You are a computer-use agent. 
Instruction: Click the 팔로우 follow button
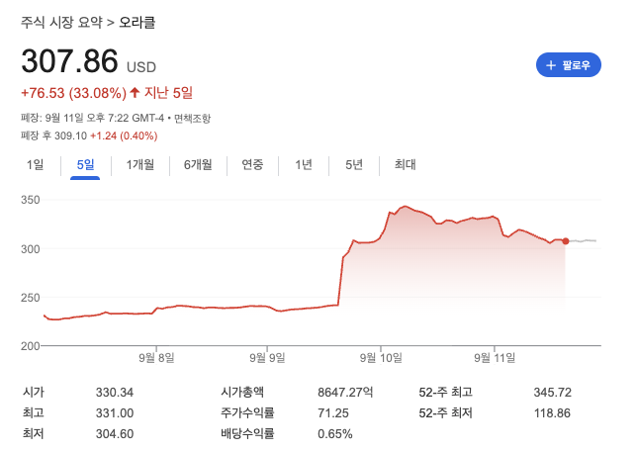(568, 65)
